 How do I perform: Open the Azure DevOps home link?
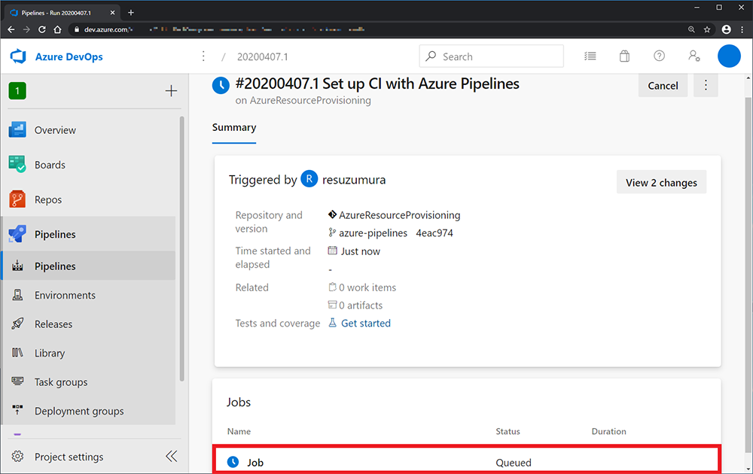tap(69, 56)
